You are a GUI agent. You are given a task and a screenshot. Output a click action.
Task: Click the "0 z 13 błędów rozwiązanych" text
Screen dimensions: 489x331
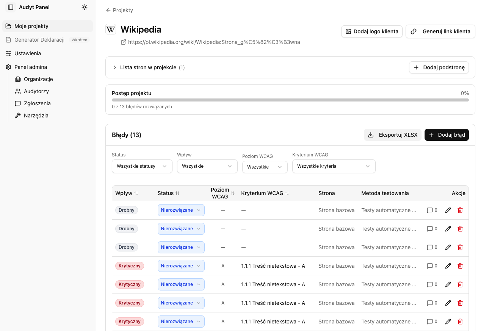[142, 107]
